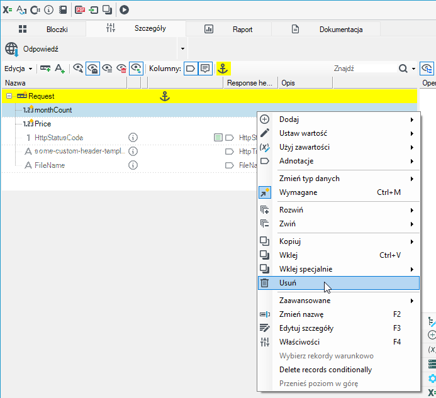
Task: Open the Dodaj submenu
Action: coord(338,119)
